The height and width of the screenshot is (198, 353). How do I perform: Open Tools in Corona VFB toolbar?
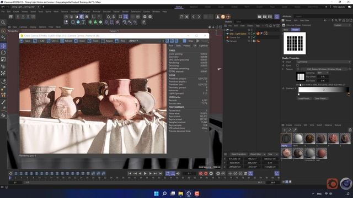click(x=93, y=41)
